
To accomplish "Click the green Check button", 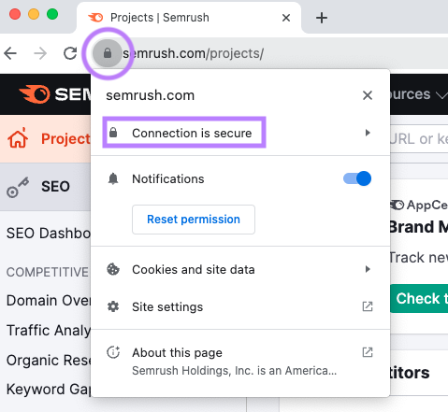I will pyautogui.click(x=419, y=298).
